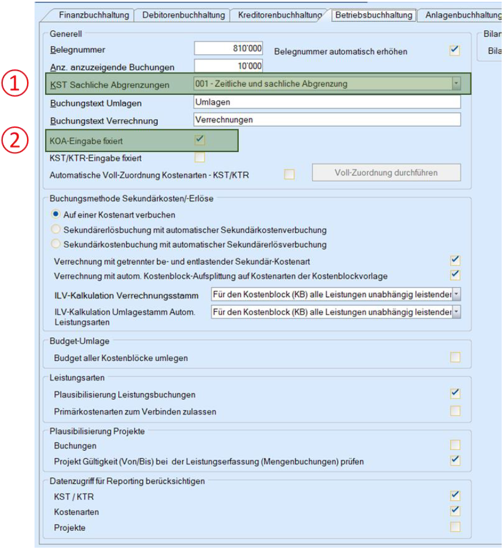This screenshot has height=550, width=504.
Task: Switch to the Finanzbuchhaltung tab
Action: pyautogui.click(x=94, y=15)
